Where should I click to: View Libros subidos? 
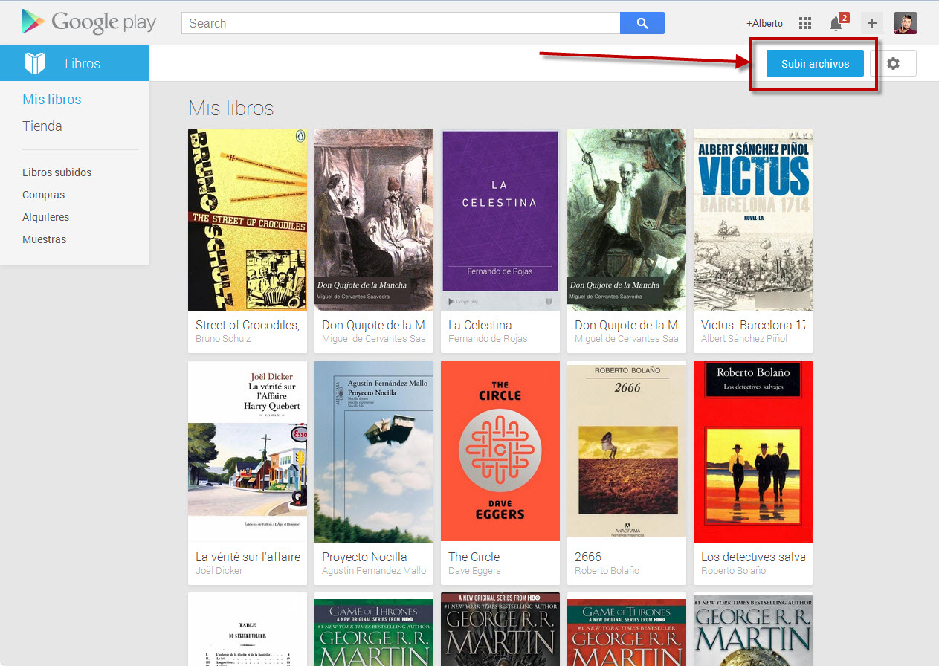(57, 172)
